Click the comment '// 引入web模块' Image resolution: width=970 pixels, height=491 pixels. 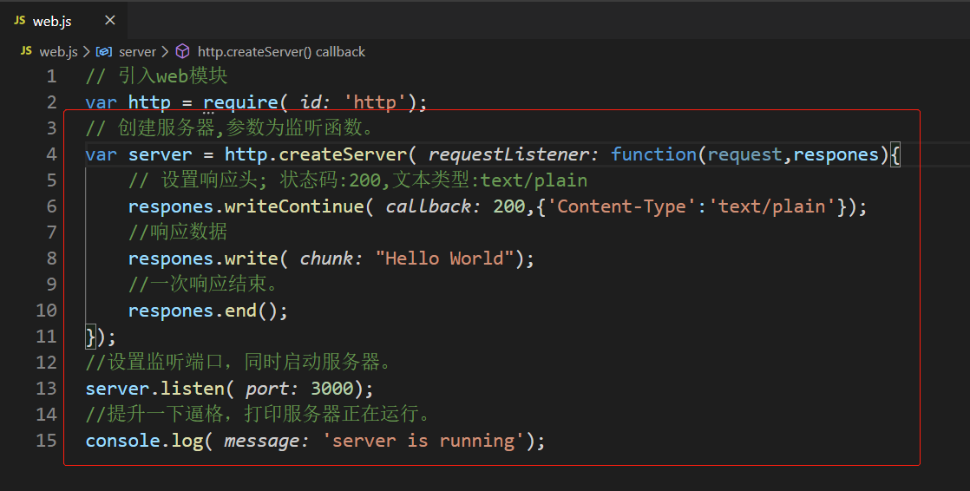(156, 76)
